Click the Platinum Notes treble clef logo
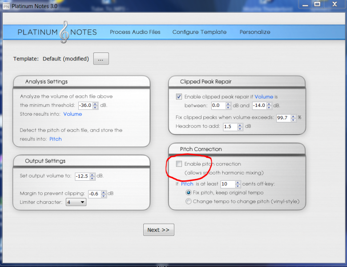Screen dimensions: 347x267 tap(64, 32)
